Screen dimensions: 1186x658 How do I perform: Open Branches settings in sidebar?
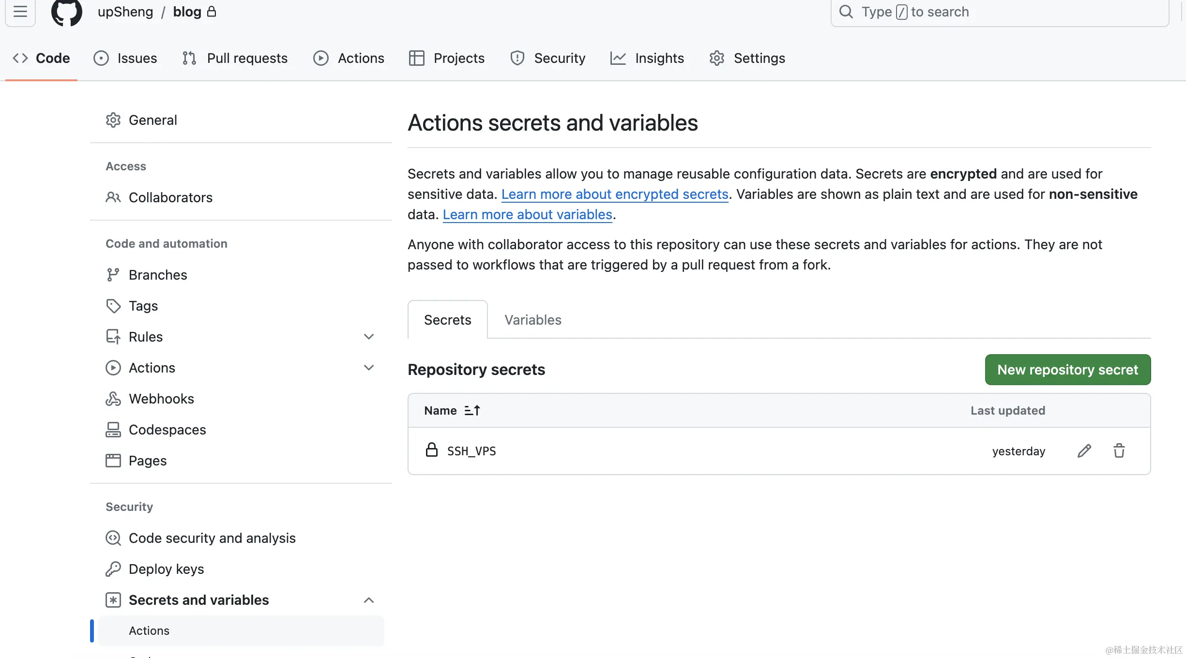pos(158,275)
